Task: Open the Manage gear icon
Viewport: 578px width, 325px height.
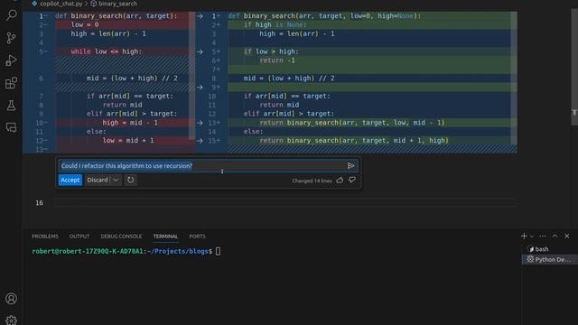Action: (11, 320)
